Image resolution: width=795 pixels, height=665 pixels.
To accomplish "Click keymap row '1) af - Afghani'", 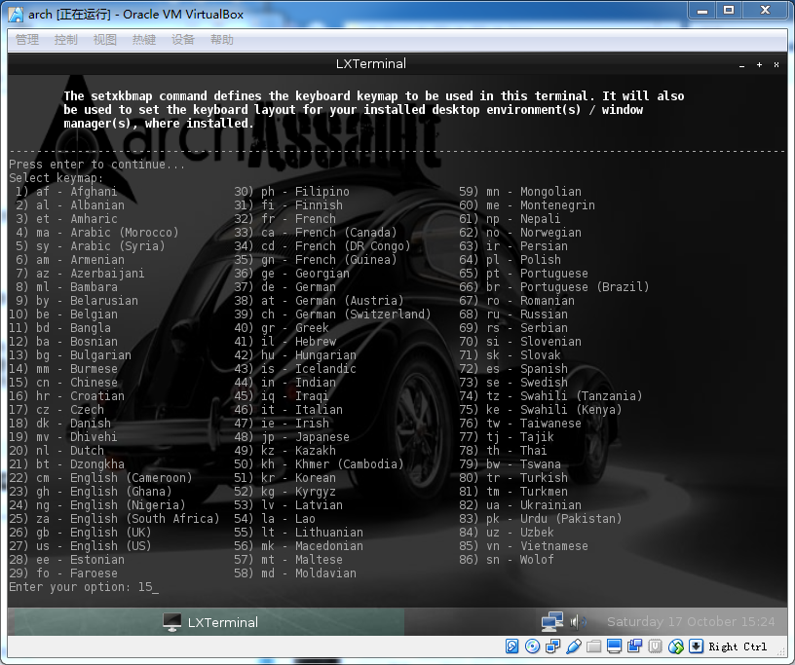I will [x=66, y=192].
